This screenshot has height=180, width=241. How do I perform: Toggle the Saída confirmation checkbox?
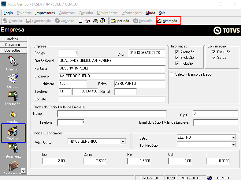pyautogui.click(x=213, y=58)
